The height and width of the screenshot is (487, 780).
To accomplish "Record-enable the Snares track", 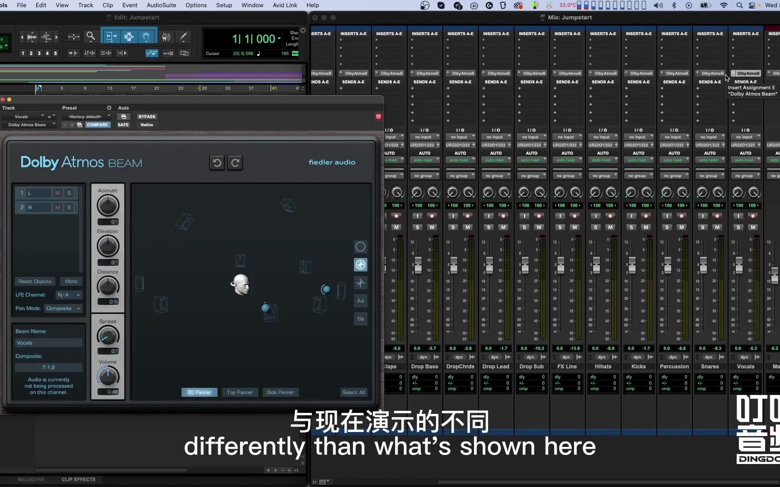I will (717, 216).
